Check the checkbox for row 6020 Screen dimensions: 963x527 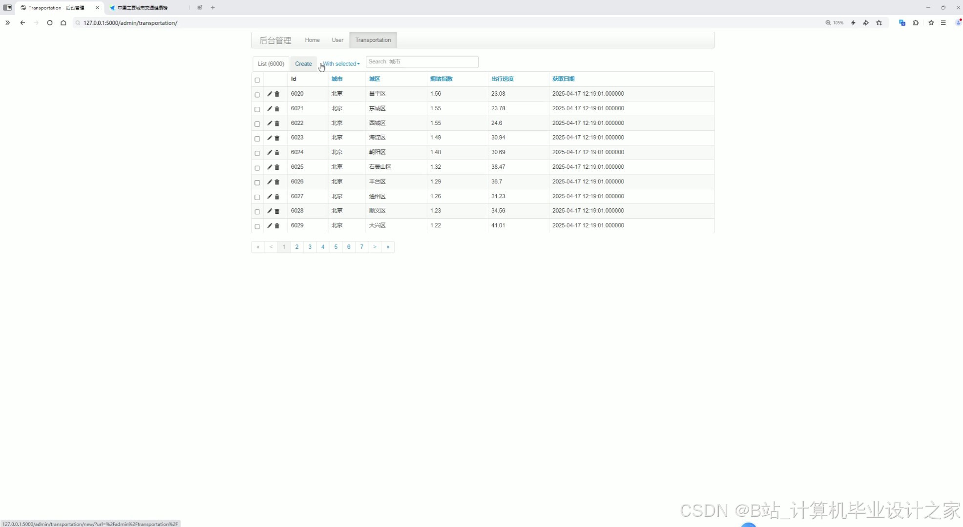coord(257,95)
